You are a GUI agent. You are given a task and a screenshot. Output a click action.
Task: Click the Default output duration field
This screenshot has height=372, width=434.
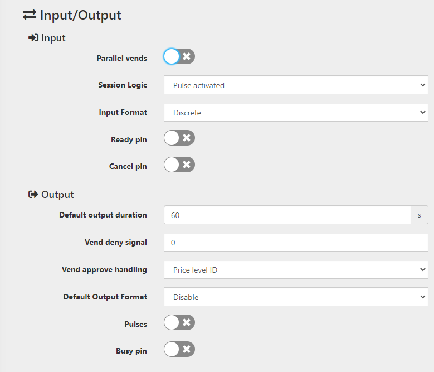tap(287, 215)
